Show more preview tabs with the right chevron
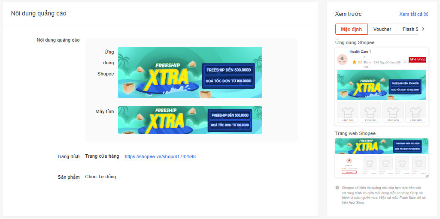 point(423,29)
